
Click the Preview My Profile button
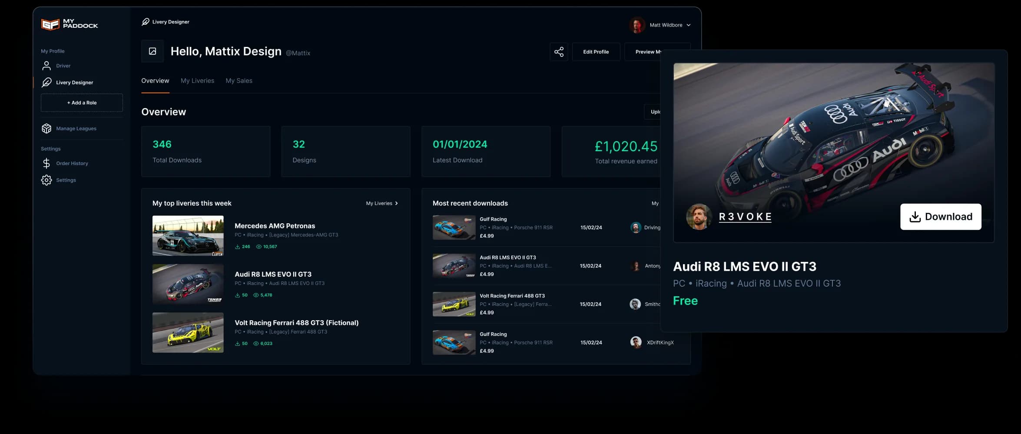[x=650, y=52]
